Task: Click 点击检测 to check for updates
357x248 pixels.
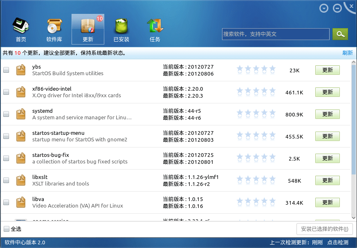Action: coord(337,243)
